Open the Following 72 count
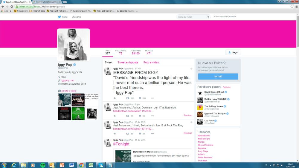The image size is (299, 168). tap(120, 52)
